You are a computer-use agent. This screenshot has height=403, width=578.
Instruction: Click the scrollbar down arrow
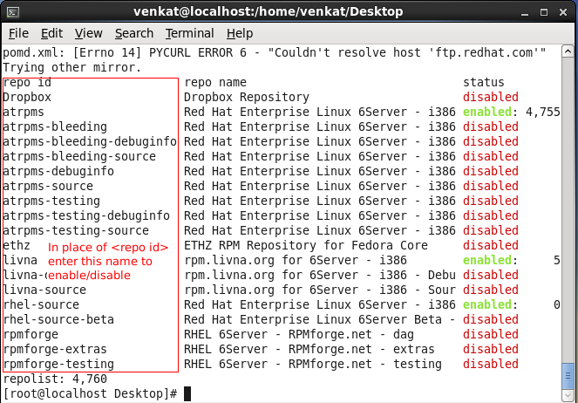pos(568,396)
